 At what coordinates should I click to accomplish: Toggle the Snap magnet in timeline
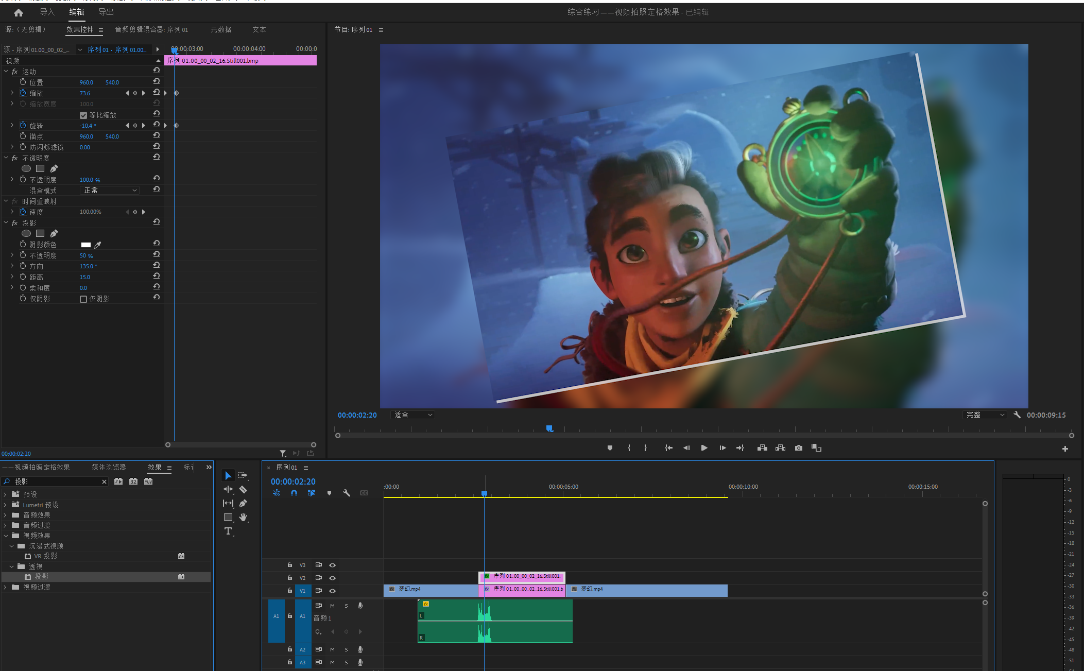coord(294,493)
